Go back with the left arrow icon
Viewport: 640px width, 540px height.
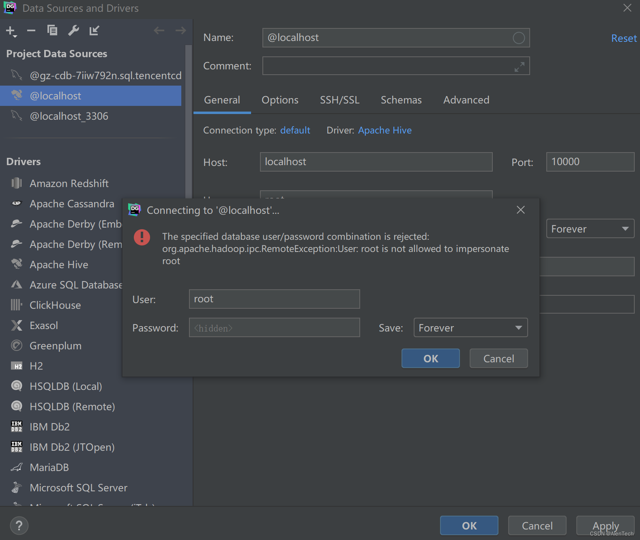pyautogui.click(x=159, y=30)
